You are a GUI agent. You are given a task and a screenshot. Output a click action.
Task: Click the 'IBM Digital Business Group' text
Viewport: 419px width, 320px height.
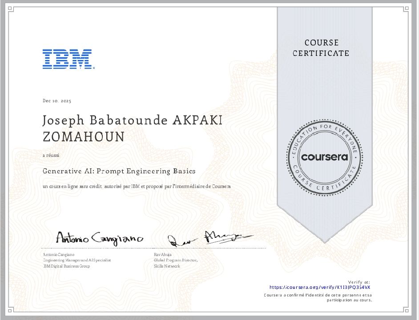click(x=66, y=266)
